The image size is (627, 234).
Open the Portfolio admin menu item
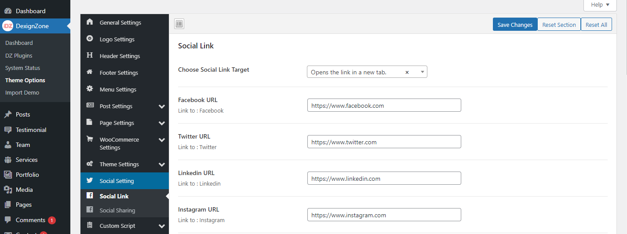pyautogui.click(x=27, y=175)
